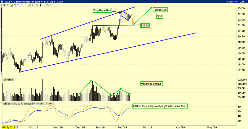Maximize the chart window
Image resolution: width=248 pixels, height=129 pixels.
(x=243, y=2)
